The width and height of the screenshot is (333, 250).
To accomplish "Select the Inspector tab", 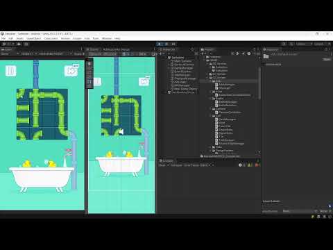I will tap(271, 49).
